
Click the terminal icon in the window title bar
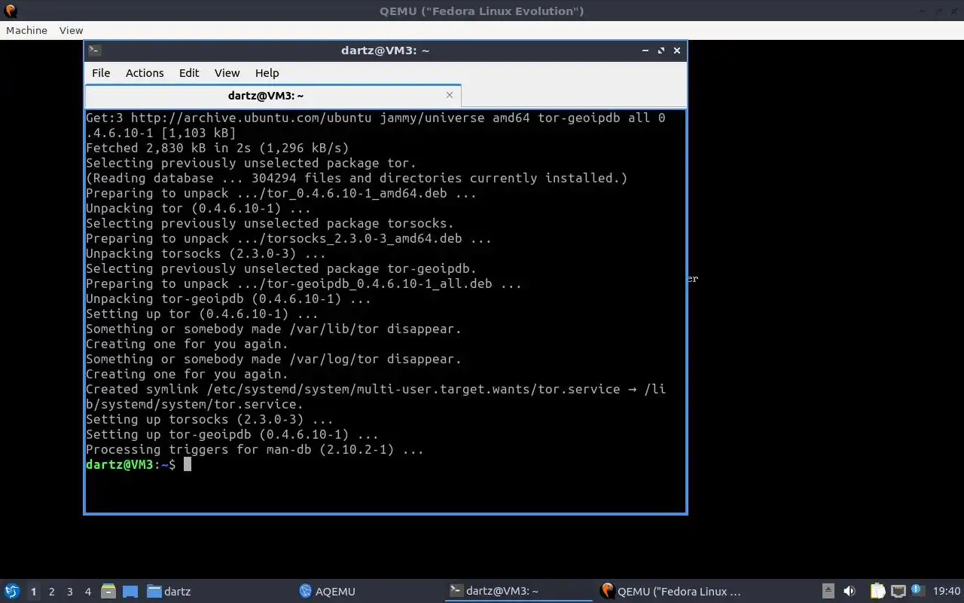coord(94,51)
